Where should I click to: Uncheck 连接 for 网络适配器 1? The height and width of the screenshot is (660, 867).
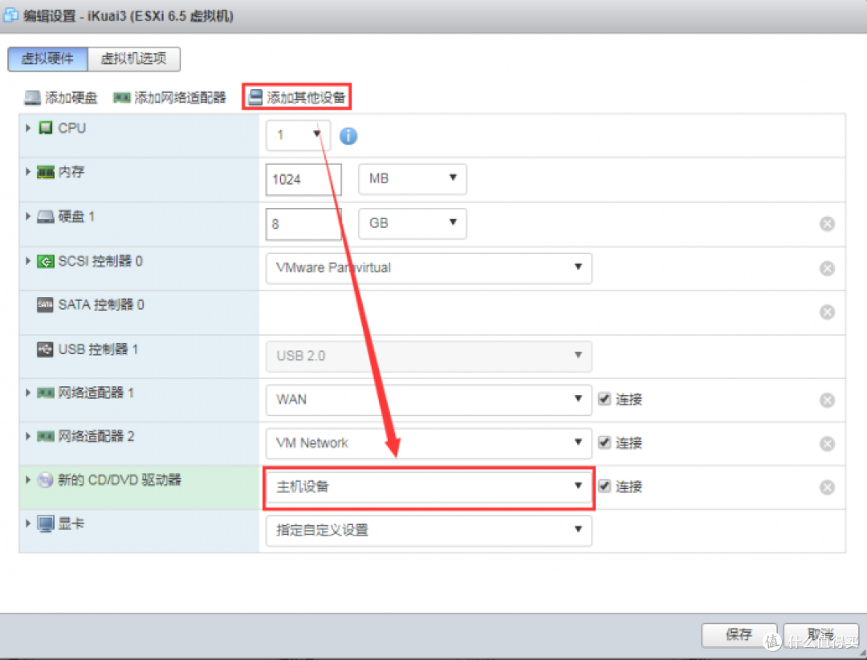604,399
